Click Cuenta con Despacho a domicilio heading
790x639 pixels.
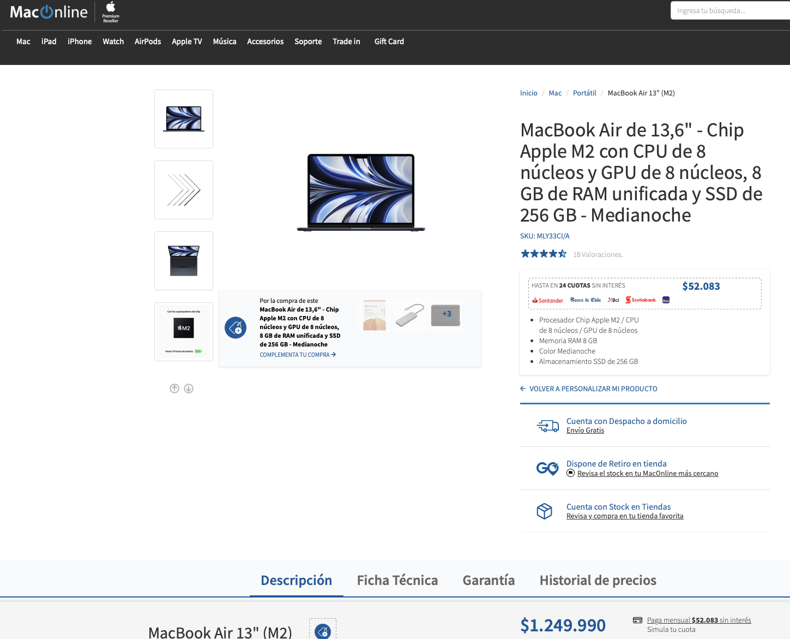point(626,421)
